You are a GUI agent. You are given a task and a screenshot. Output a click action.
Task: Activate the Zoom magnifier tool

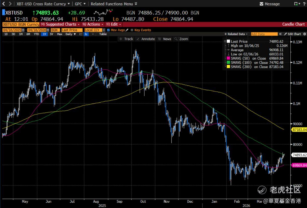(x=181, y=39)
